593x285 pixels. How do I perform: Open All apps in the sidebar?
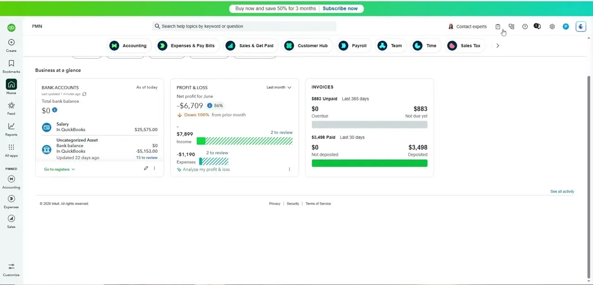pos(11,150)
